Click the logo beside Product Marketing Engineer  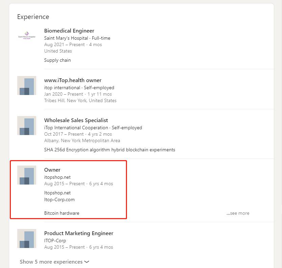click(x=26, y=238)
